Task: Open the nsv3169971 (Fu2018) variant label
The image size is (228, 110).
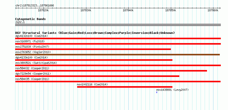Action: 30,41
